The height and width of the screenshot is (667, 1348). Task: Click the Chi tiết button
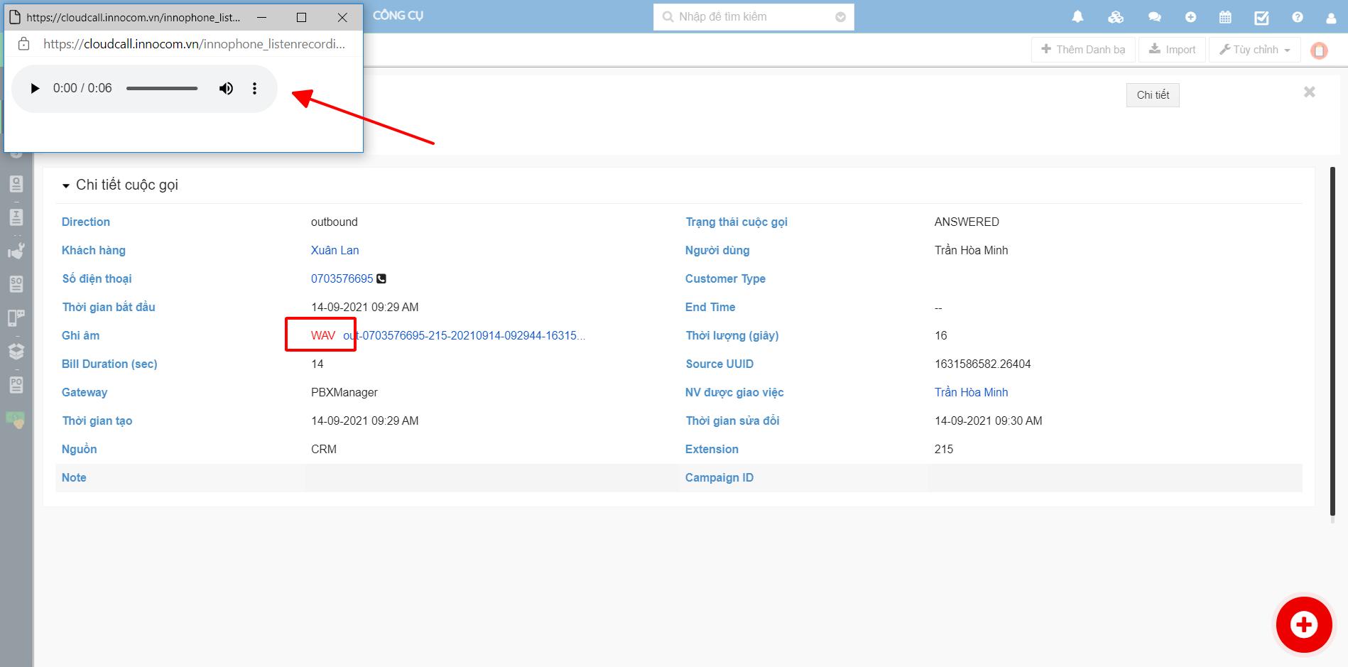point(1152,95)
